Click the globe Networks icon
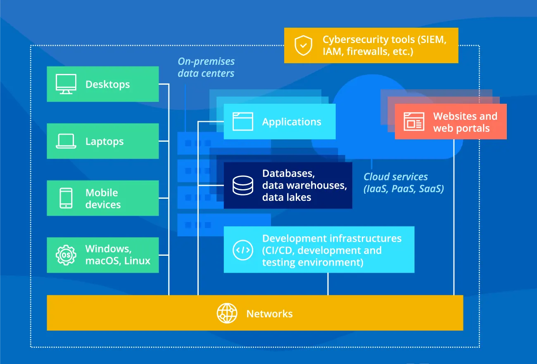Image resolution: width=537 pixels, height=364 pixels. (x=227, y=314)
